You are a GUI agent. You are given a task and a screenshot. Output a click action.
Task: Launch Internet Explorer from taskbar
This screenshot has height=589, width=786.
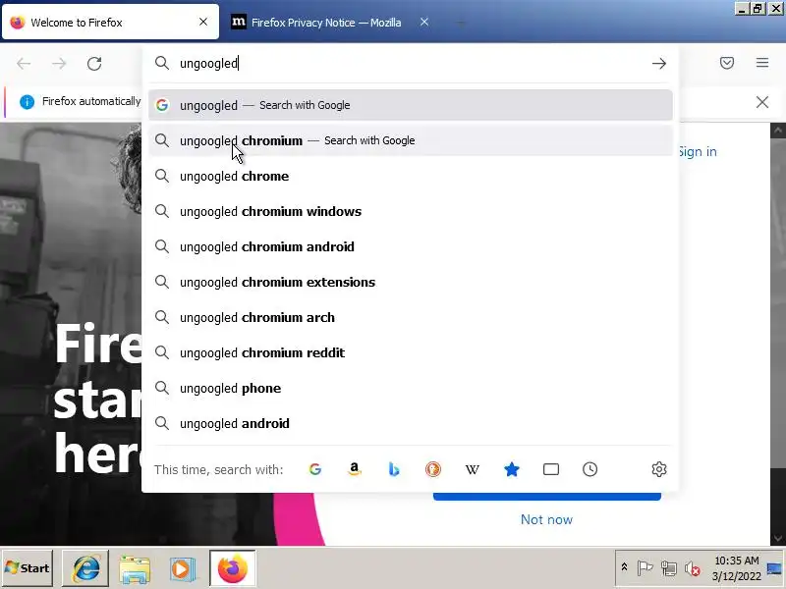tap(85, 568)
